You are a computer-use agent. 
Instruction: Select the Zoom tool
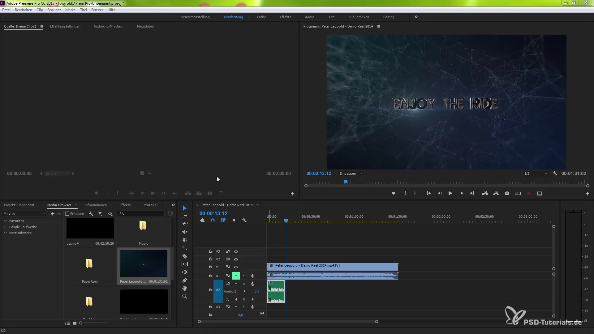coord(185,296)
